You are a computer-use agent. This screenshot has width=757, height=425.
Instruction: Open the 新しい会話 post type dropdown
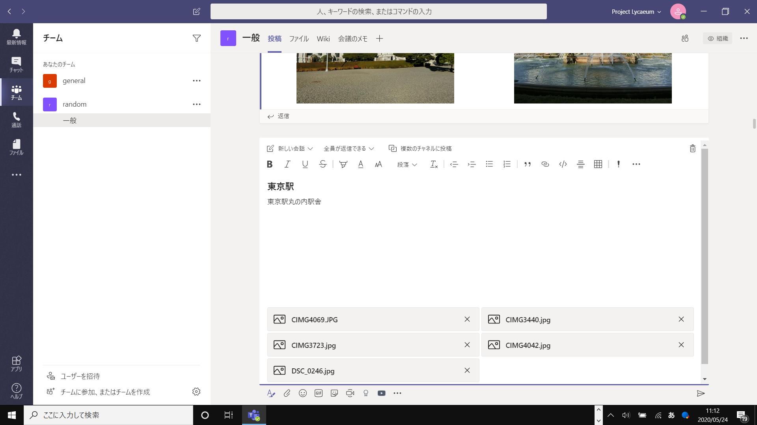pos(290,148)
